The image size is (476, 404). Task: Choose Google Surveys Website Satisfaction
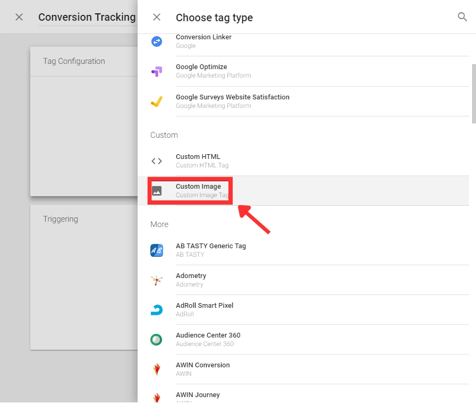[303, 102]
